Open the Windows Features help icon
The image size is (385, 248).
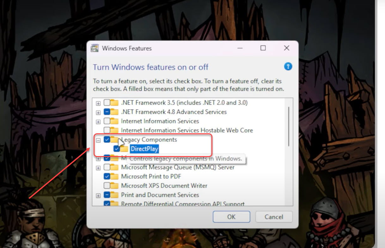288,66
